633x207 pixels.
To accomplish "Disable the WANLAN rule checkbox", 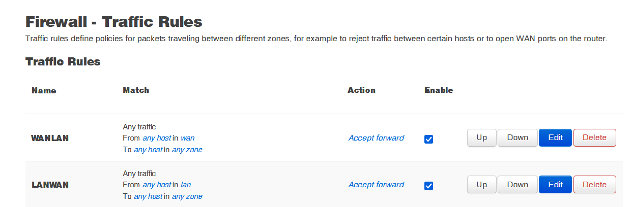I will (x=428, y=139).
